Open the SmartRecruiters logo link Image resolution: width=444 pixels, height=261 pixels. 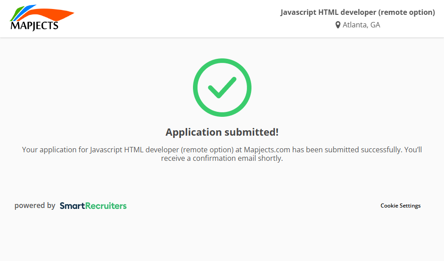point(93,206)
